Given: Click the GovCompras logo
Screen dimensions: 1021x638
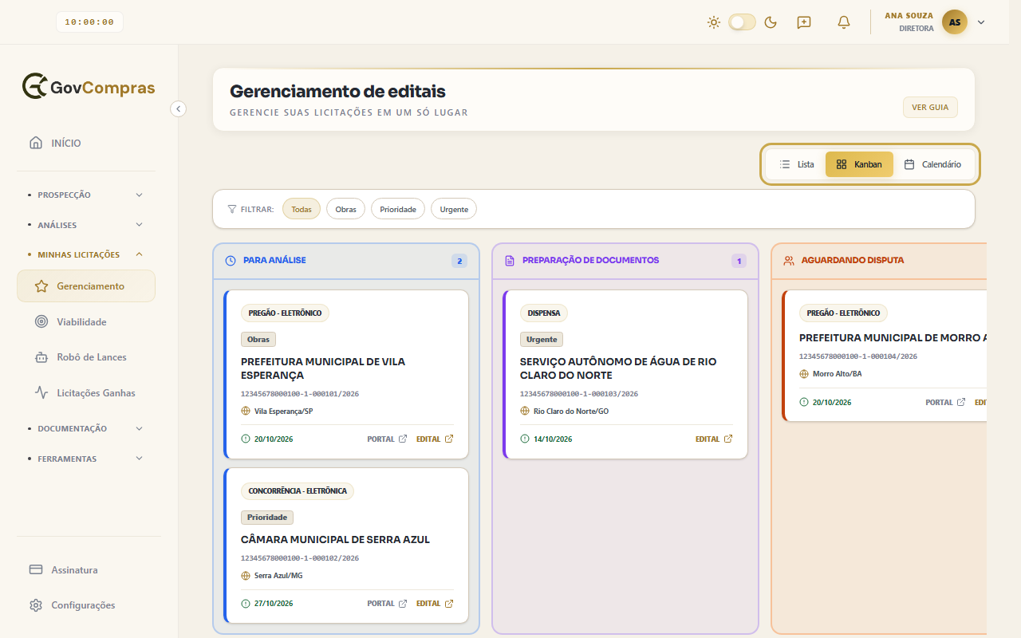Looking at the screenshot, I should click(x=89, y=87).
